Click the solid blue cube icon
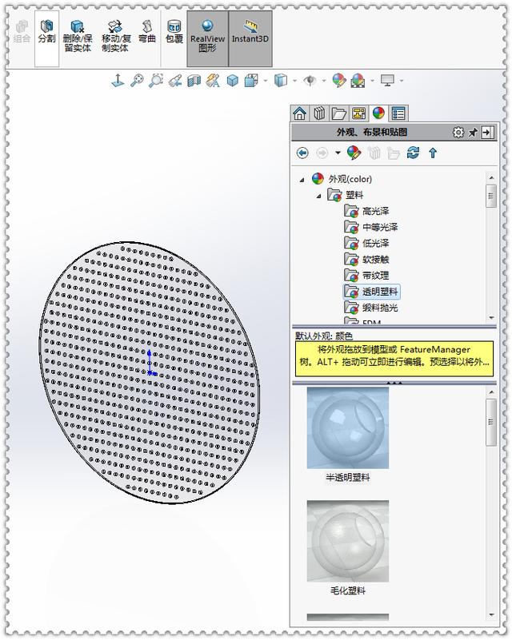 (x=232, y=81)
